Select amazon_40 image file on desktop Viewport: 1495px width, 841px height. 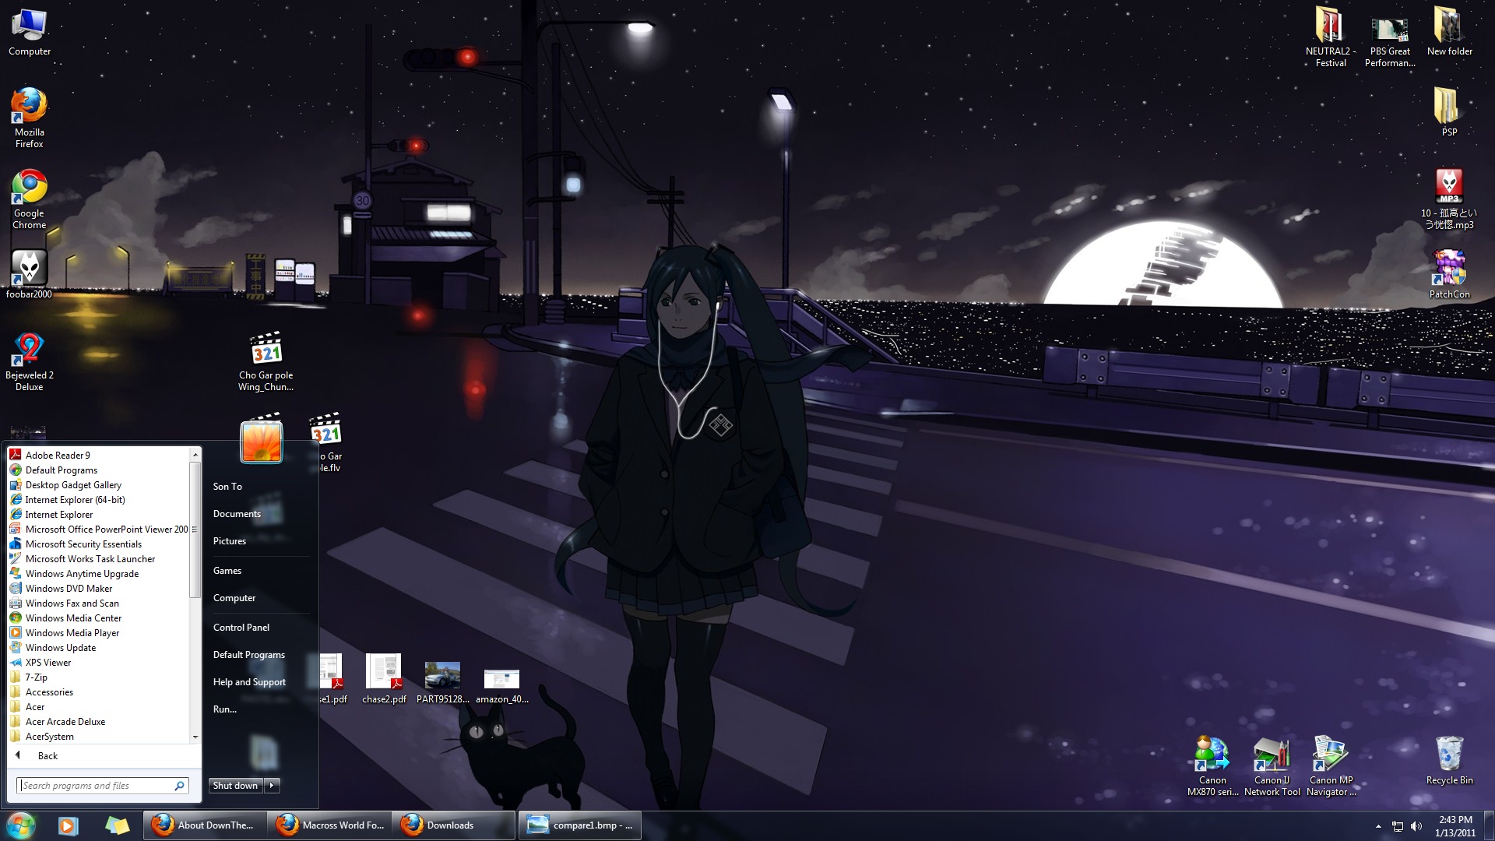(x=502, y=685)
